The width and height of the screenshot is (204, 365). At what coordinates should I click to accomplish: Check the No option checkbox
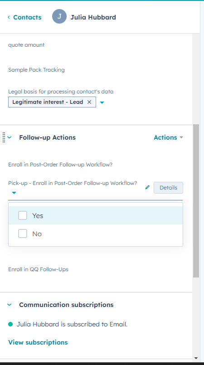(23, 234)
